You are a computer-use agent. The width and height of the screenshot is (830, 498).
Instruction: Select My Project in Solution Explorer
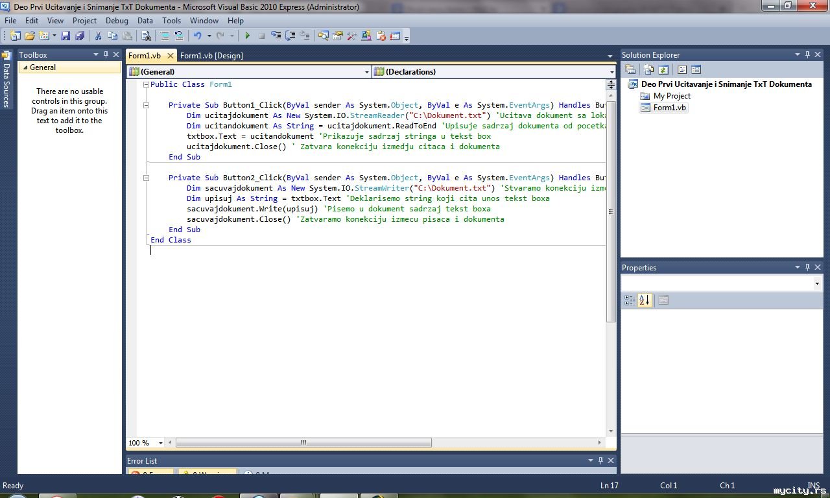[672, 96]
